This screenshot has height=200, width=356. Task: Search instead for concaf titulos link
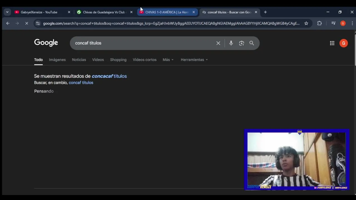pos(81,82)
